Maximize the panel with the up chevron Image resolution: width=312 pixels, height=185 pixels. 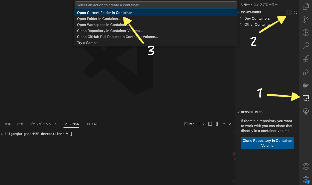tap(224, 124)
